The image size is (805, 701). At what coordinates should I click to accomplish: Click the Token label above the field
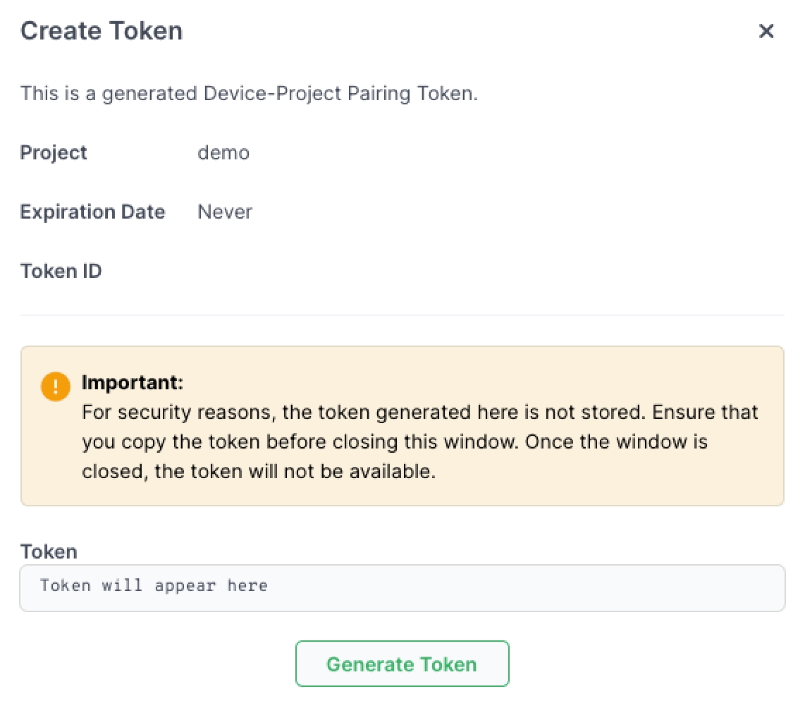(x=49, y=551)
